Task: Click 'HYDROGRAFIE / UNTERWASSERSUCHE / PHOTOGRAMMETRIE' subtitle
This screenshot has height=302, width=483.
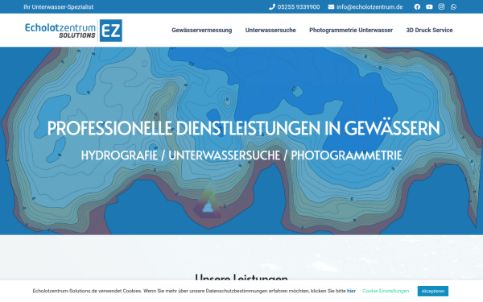Action: [242, 155]
